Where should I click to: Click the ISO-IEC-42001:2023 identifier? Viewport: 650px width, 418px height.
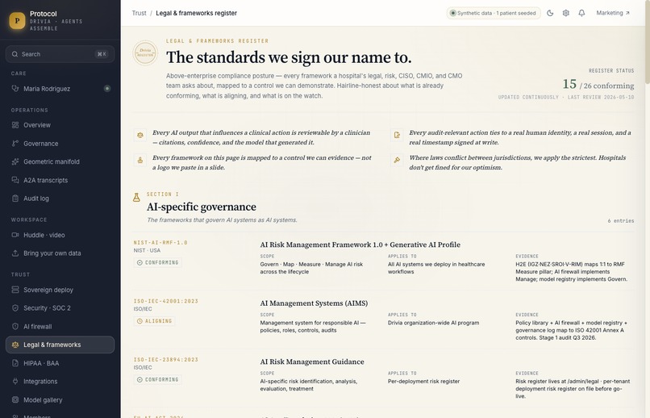coord(166,301)
